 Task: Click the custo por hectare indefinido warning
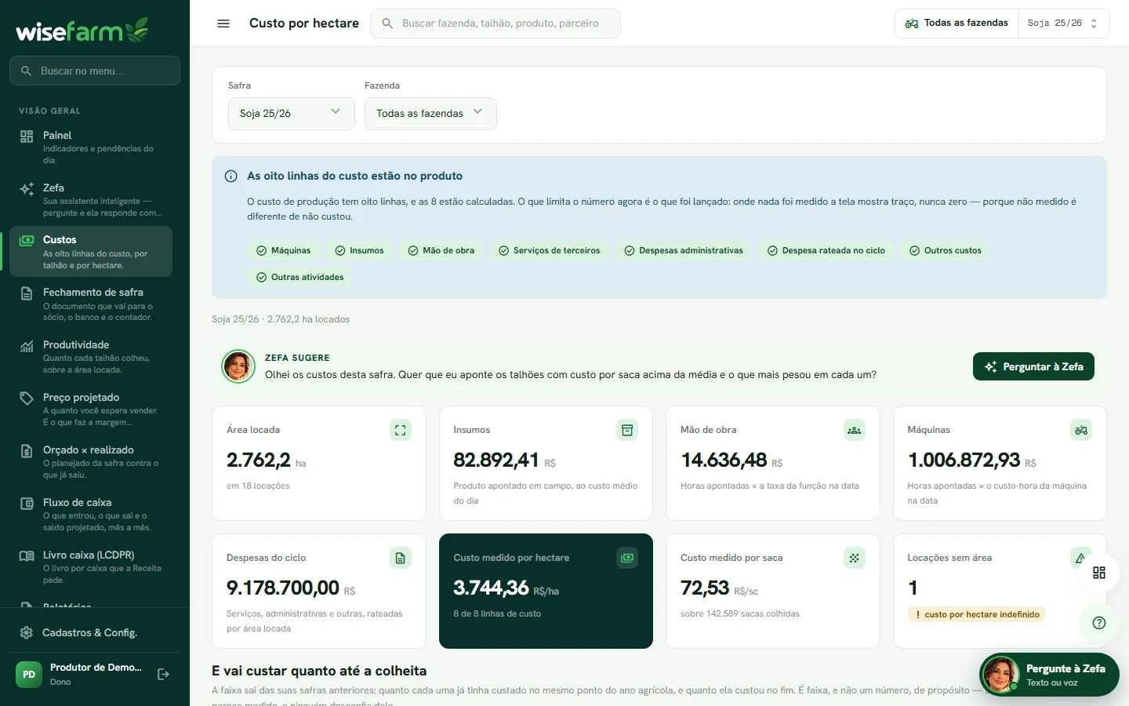pyautogui.click(x=976, y=614)
